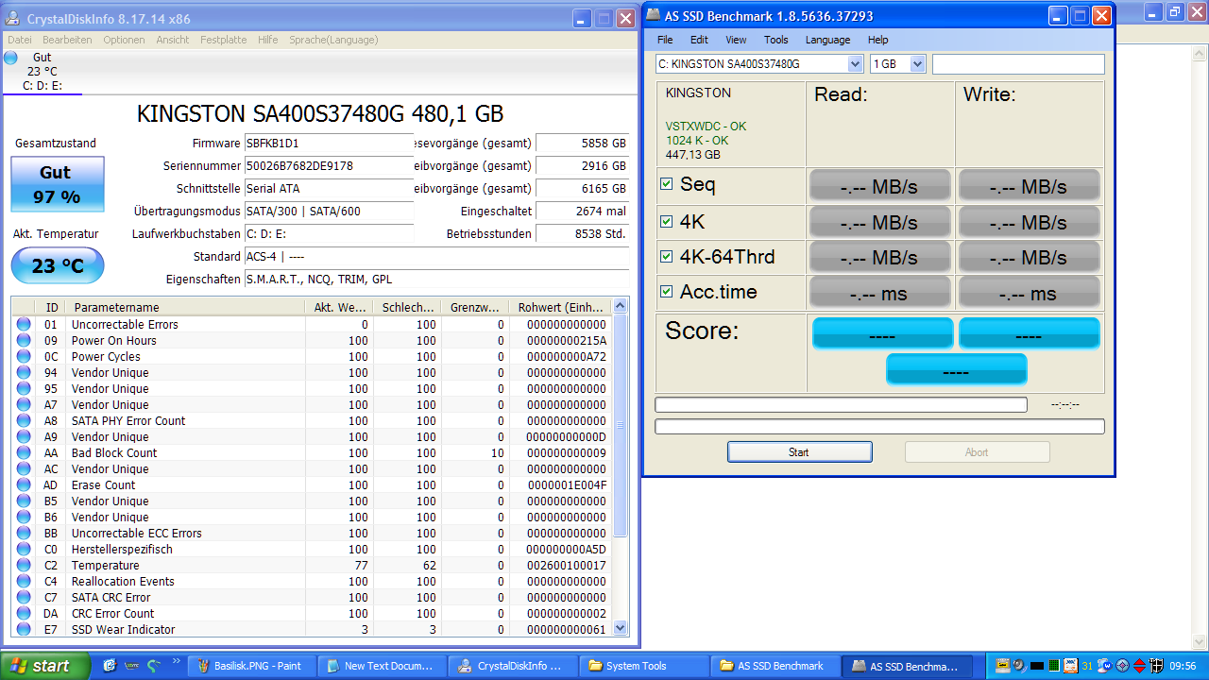Open the Datei menu in CrystalDiskInfo
This screenshot has height=680, width=1209.
(x=20, y=40)
